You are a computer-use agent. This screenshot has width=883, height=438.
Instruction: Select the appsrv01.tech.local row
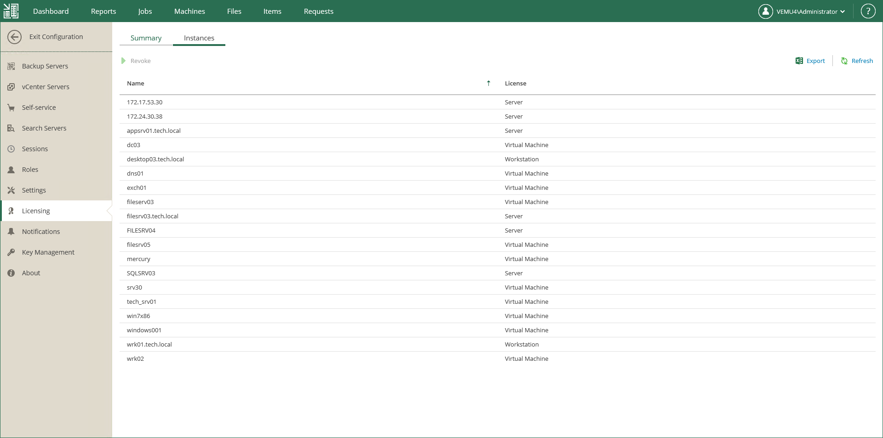(497, 131)
